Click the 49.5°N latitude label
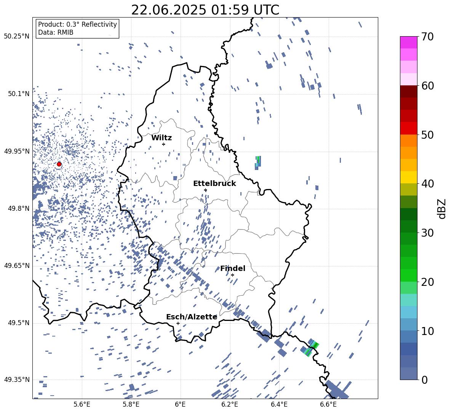This screenshot has height=412, width=451. pyautogui.click(x=19, y=323)
